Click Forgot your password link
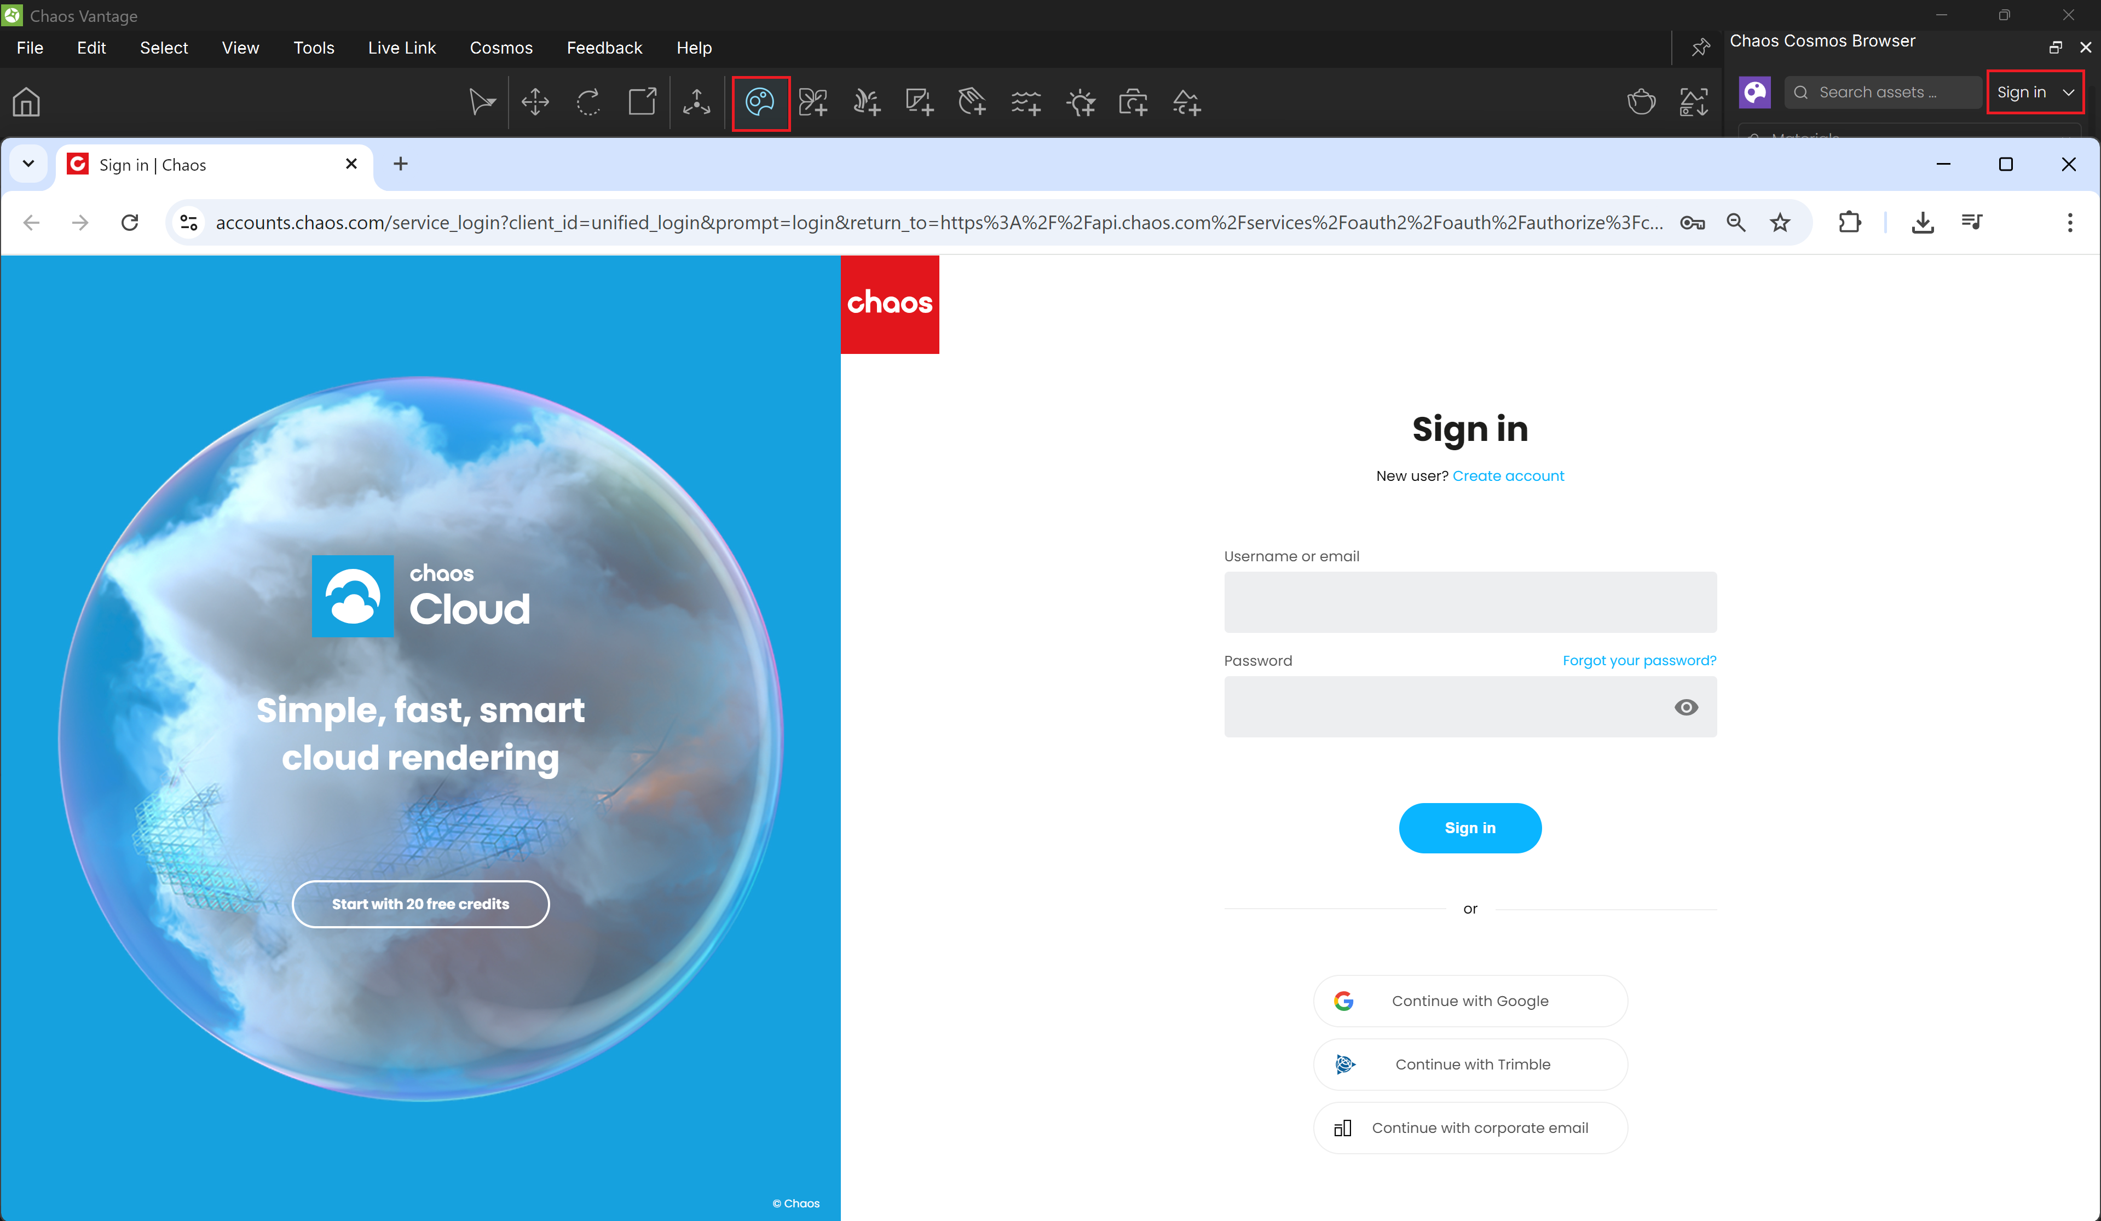The width and height of the screenshot is (2101, 1221). (1639, 660)
